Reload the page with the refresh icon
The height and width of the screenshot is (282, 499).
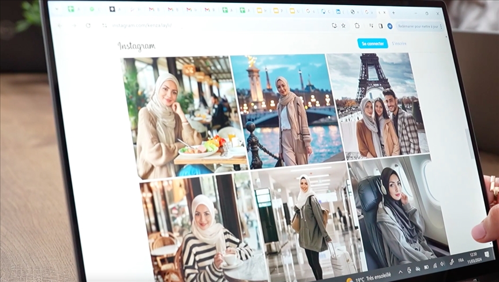[x=88, y=25]
